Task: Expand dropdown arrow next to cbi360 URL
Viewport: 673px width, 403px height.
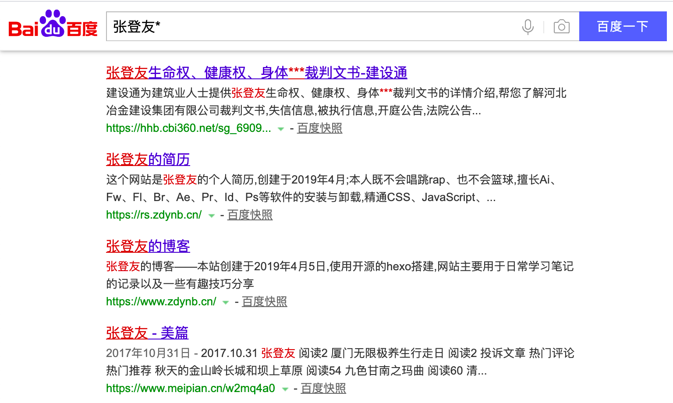Action: pyautogui.click(x=281, y=129)
